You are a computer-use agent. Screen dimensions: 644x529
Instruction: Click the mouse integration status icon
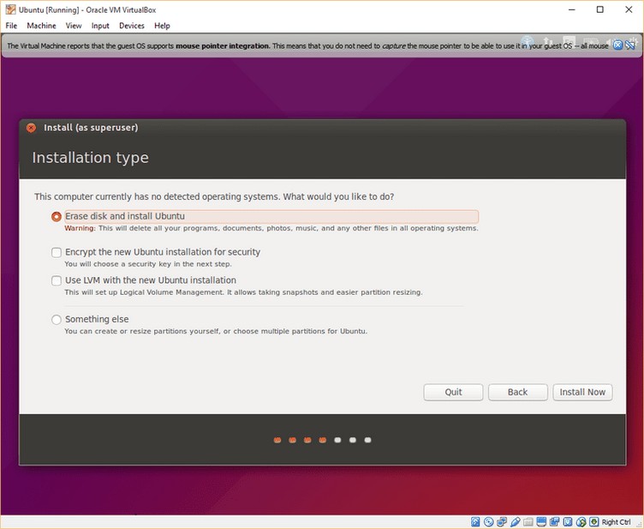(581, 522)
